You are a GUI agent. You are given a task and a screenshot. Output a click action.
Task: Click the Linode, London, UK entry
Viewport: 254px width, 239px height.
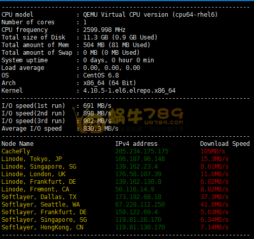tap(33, 174)
